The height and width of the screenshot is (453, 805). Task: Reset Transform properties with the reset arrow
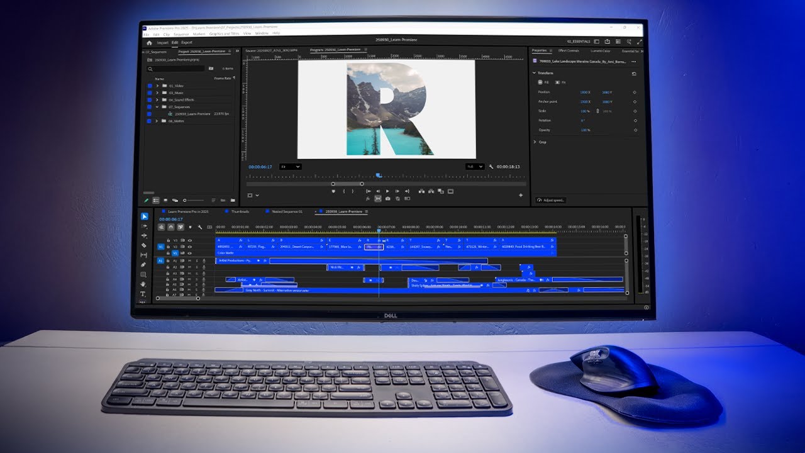tap(634, 73)
